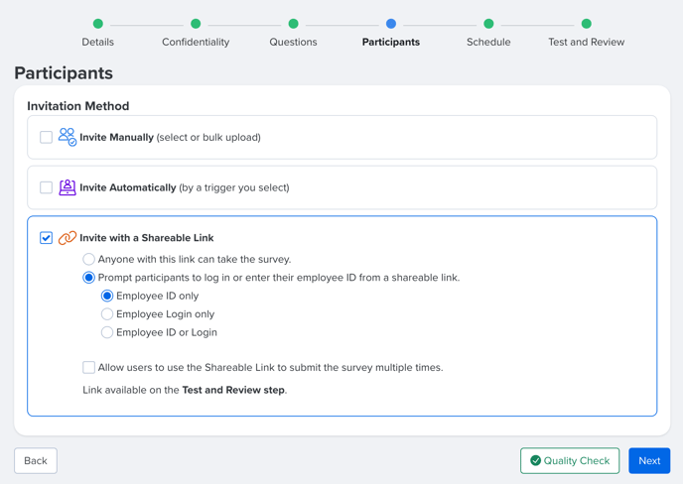Image resolution: width=683 pixels, height=484 pixels.
Task: Run the Quality Check
Action: (x=570, y=460)
